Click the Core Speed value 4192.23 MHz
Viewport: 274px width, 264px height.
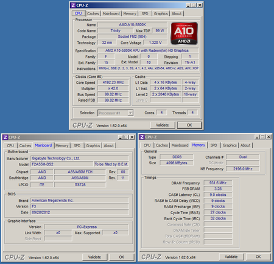113,82
